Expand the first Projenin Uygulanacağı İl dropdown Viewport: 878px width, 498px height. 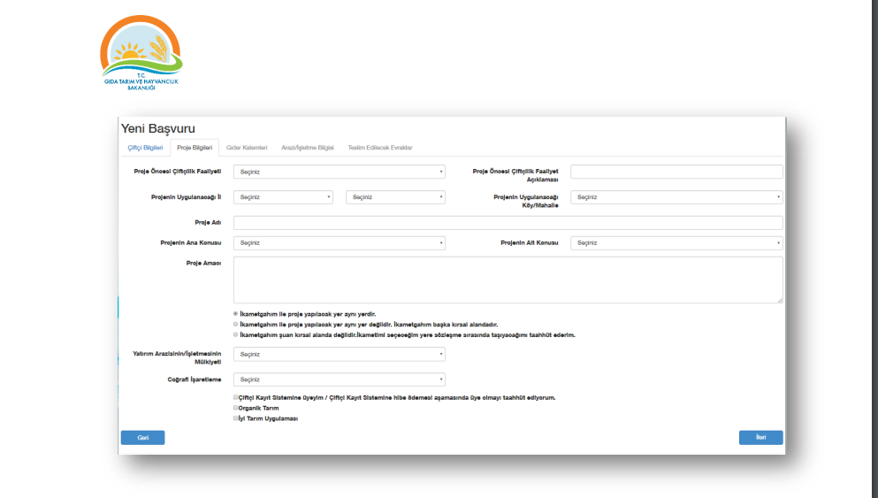(x=284, y=197)
